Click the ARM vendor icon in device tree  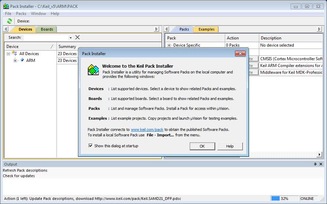[22, 60]
